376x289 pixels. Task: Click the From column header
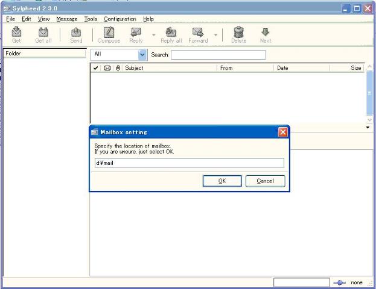[x=245, y=68]
